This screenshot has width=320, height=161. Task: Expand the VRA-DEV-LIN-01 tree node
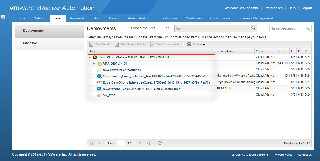click(94, 64)
